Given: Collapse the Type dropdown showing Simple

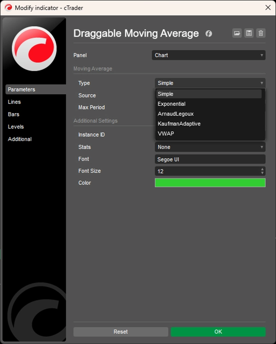Looking at the screenshot, I should click(210, 83).
